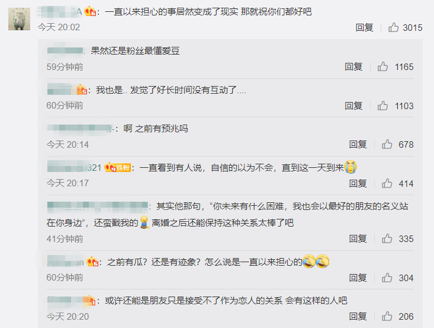This screenshot has width=434, height=328.
Task: Click the crying emoji in the 20:17 comment
Action: (351, 167)
